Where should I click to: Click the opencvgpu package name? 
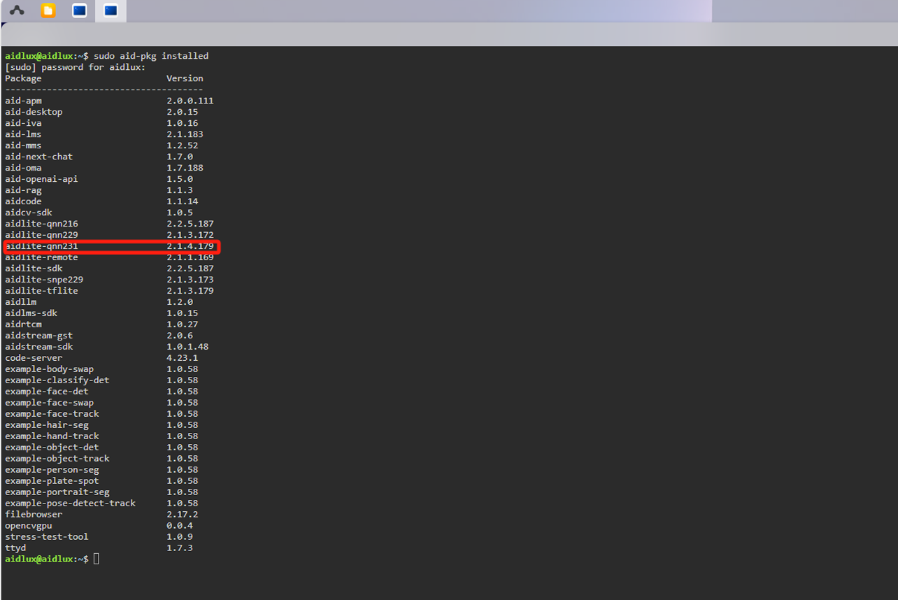pos(29,526)
